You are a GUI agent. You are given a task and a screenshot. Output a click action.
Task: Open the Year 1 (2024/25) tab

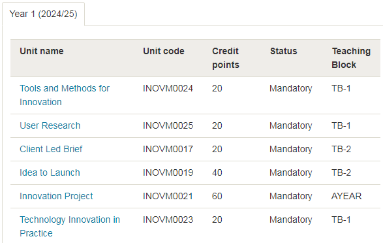tap(43, 14)
